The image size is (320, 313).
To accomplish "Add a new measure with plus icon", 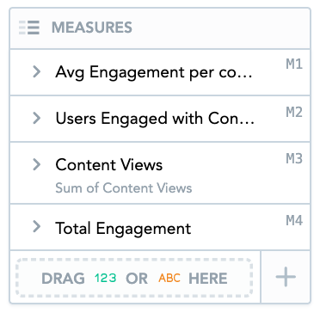I will click(286, 277).
